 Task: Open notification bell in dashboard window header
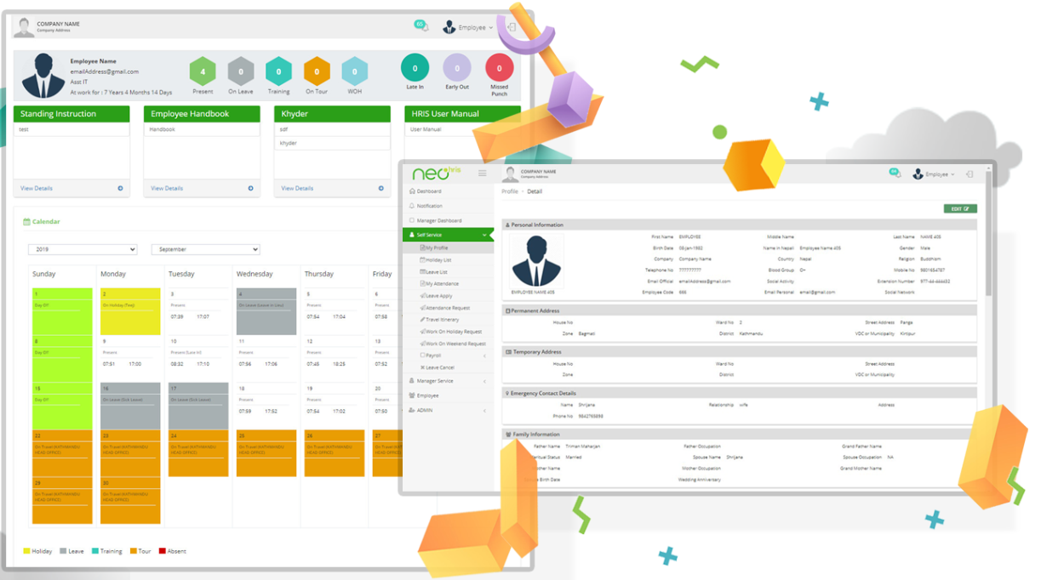pyautogui.click(x=421, y=26)
